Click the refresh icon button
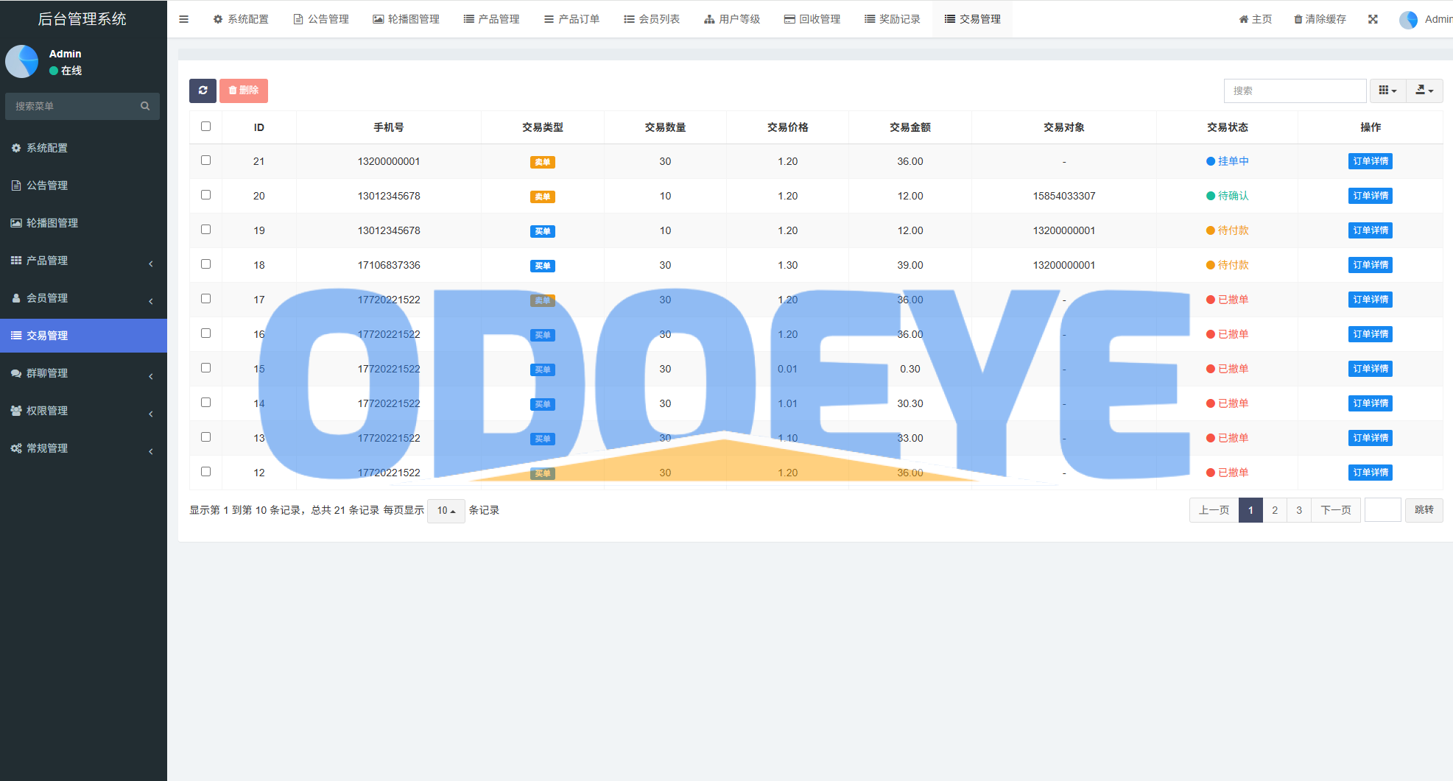The image size is (1453, 781). (203, 91)
